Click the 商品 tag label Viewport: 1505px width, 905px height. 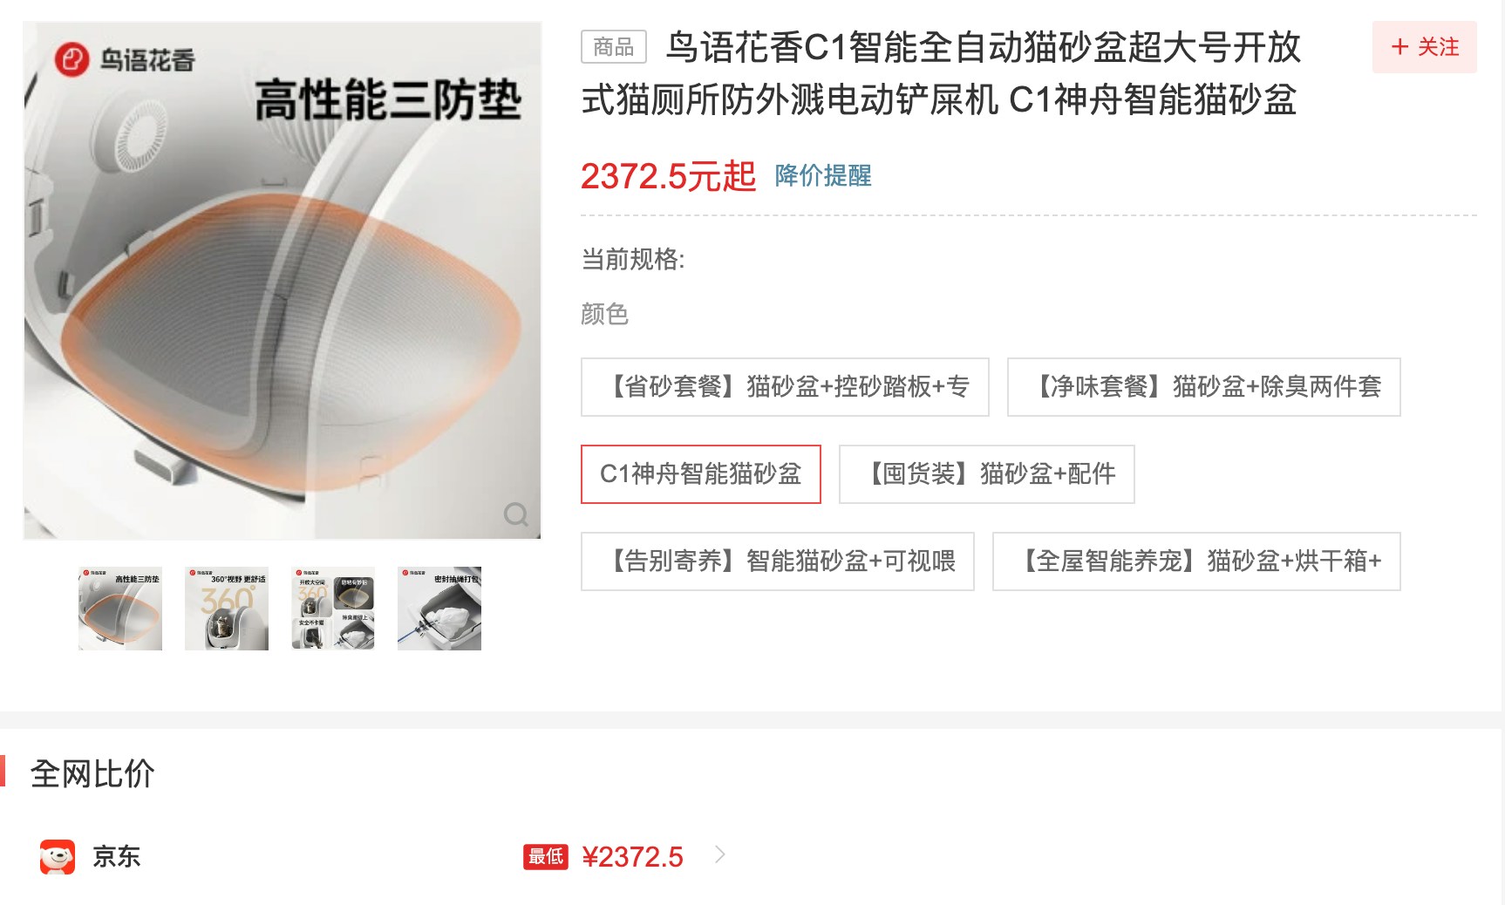614,46
